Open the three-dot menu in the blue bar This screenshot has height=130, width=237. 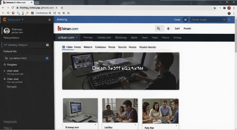tap(229, 20)
